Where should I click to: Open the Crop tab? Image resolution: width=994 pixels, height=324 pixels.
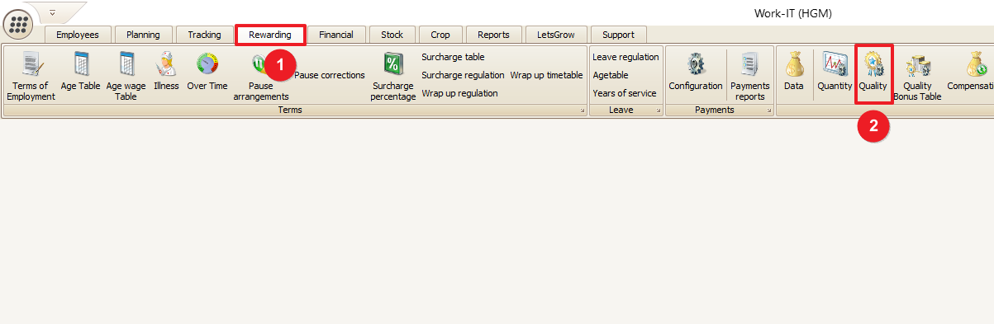click(441, 35)
